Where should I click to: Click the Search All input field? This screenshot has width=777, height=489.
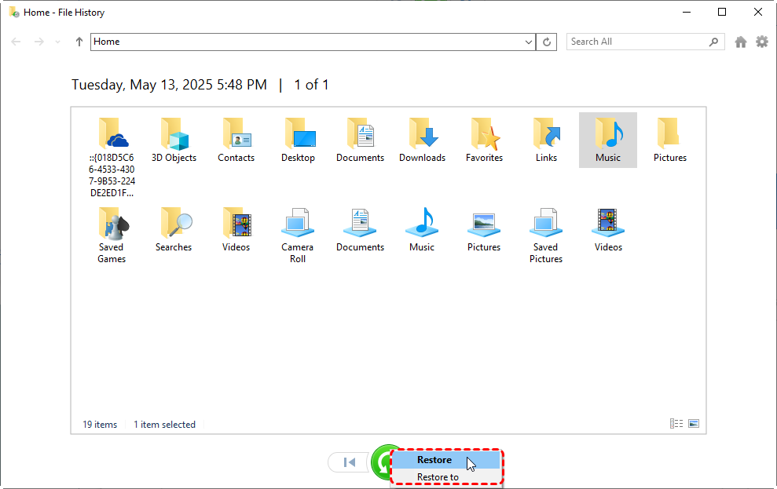(x=636, y=42)
